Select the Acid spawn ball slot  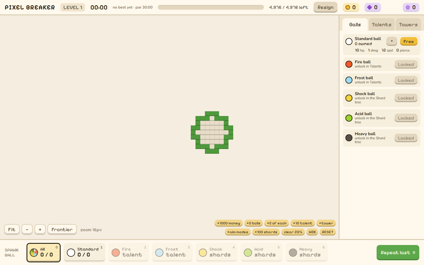point(261,252)
